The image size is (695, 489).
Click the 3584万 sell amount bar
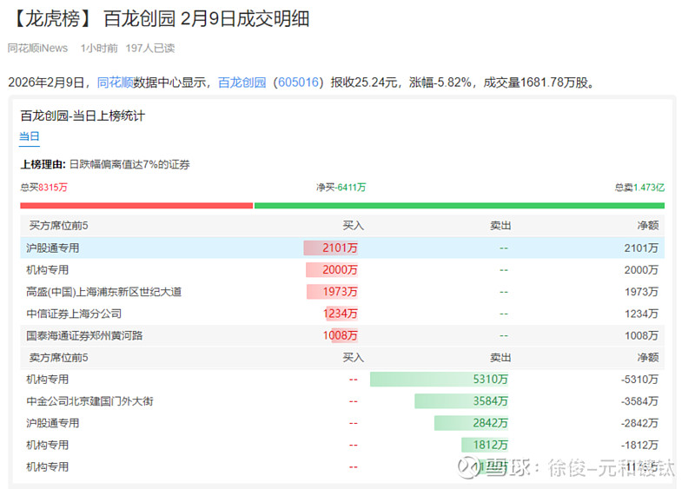[x=461, y=401]
